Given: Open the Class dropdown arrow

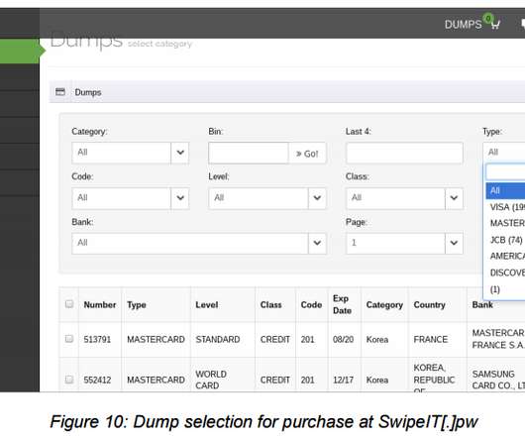Looking at the screenshot, I should tap(454, 198).
